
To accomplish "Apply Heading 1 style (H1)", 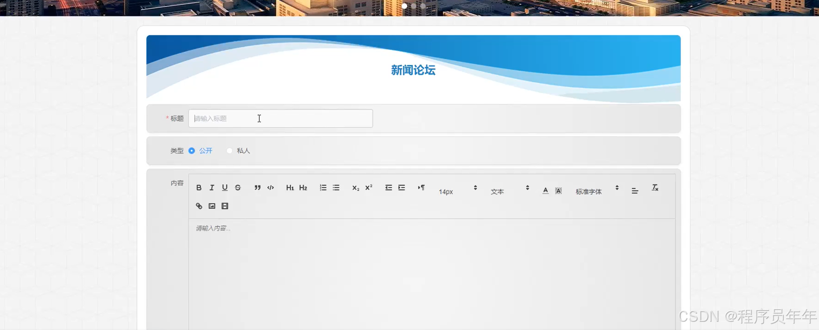I will point(290,188).
